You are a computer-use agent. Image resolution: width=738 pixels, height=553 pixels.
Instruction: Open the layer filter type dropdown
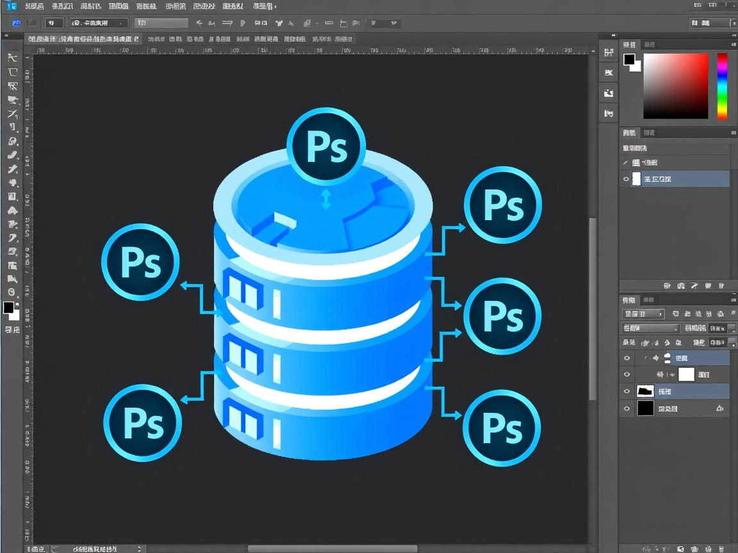(643, 314)
